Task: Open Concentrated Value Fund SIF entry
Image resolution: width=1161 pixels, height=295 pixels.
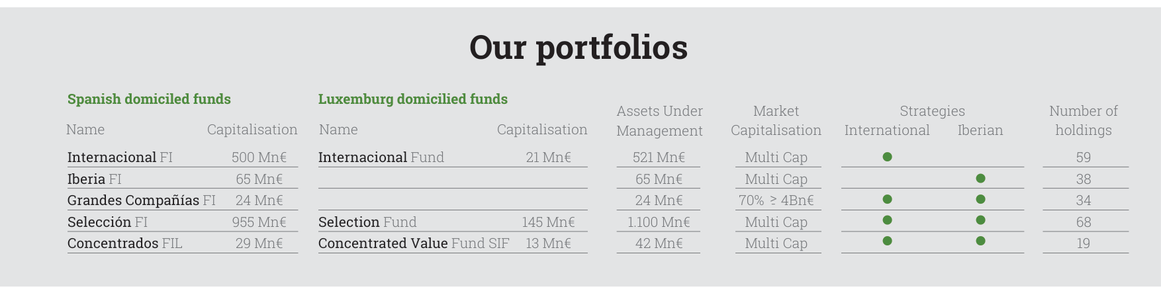Action: click(414, 243)
